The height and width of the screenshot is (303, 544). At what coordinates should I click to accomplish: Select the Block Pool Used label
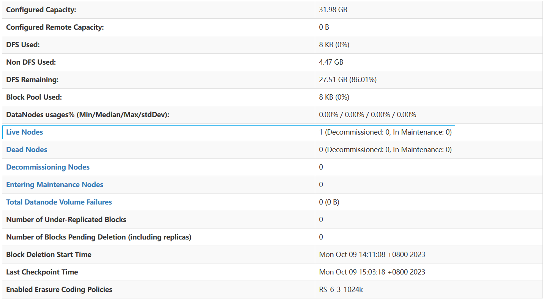coord(34,97)
